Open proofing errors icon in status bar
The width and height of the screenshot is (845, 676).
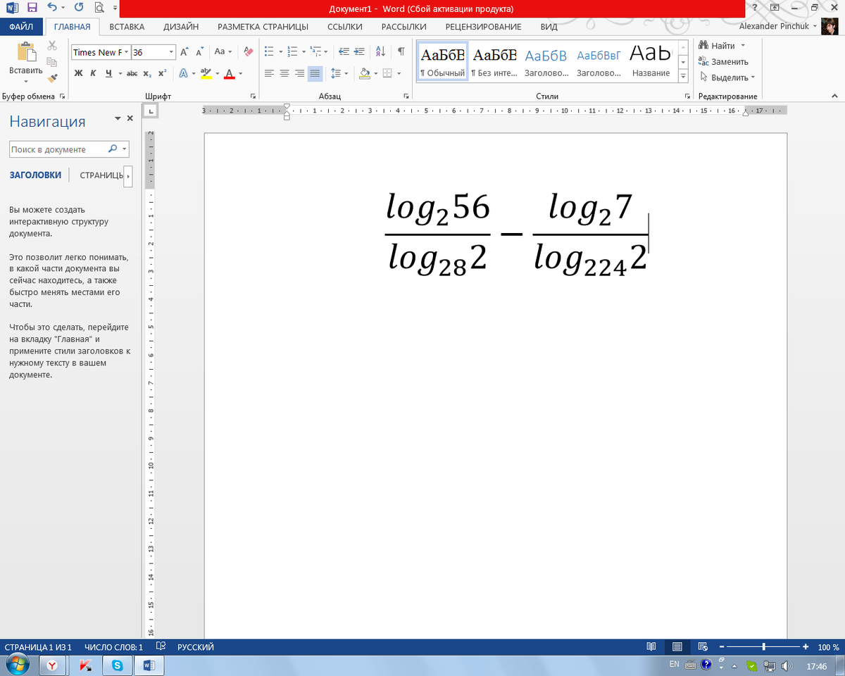[x=161, y=646]
